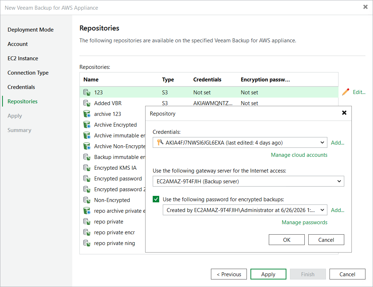Close the Repository dialog with X

344,113
